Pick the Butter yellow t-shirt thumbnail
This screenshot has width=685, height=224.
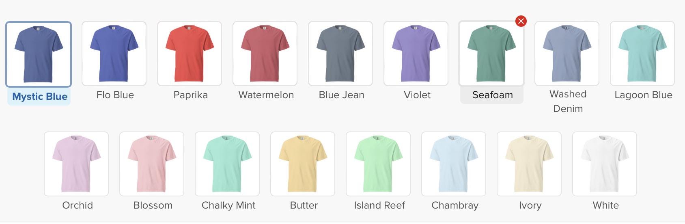303,164
